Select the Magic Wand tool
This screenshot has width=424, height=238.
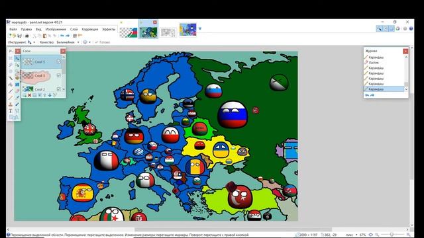click(11, 78)
